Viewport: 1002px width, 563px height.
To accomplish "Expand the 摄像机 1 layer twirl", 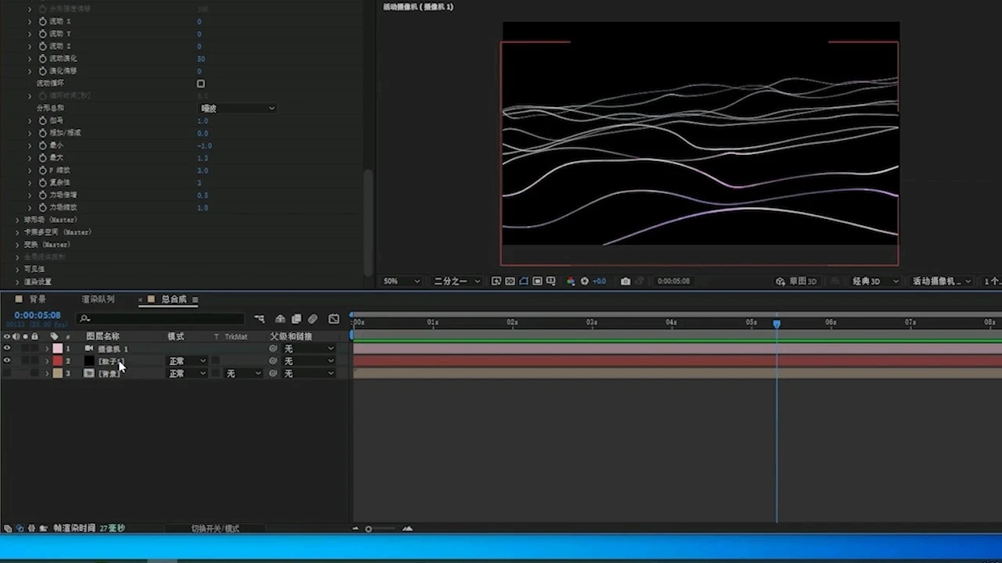I will point(47,349).
